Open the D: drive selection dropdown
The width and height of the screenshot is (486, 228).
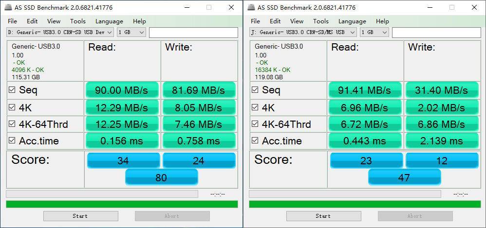pyautogui.click(x=61, y=32)
